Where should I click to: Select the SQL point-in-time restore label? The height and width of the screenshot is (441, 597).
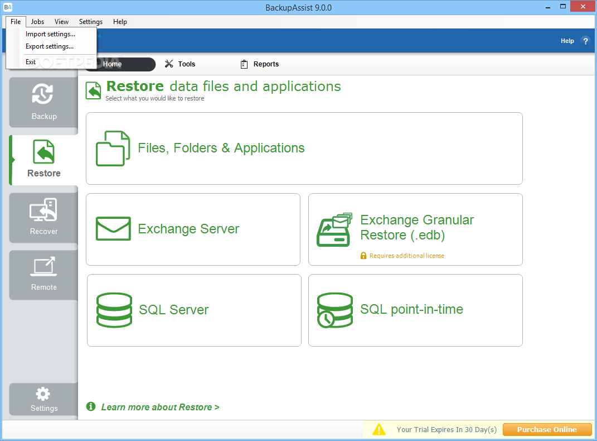click(411, 309)
